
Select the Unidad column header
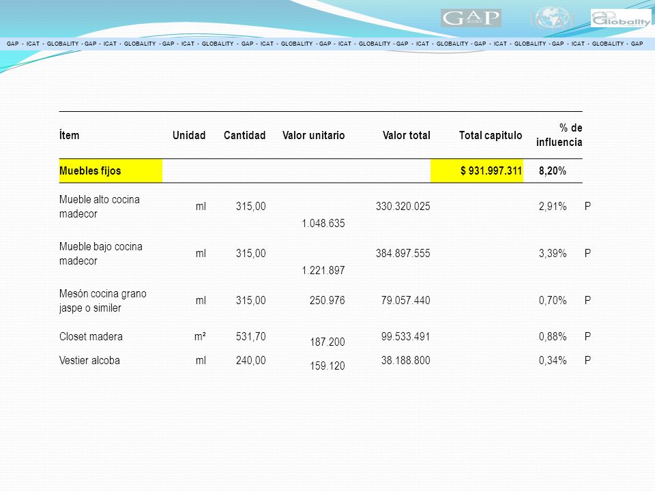coord(189,135)
